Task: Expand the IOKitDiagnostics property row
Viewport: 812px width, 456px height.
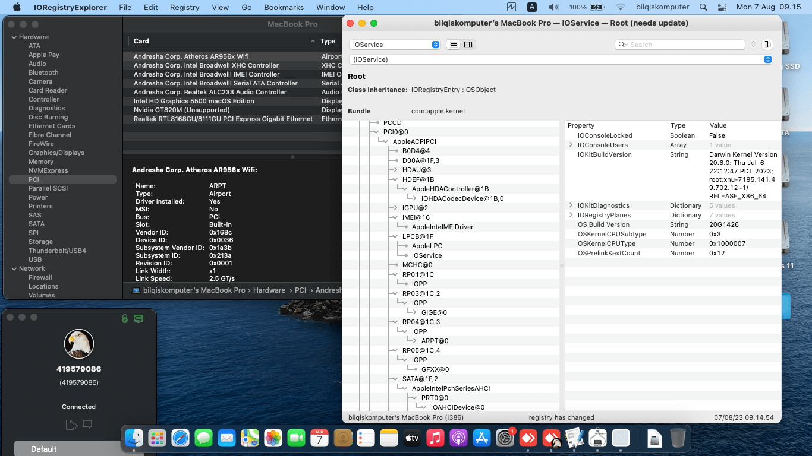Action: coord(571,205)
